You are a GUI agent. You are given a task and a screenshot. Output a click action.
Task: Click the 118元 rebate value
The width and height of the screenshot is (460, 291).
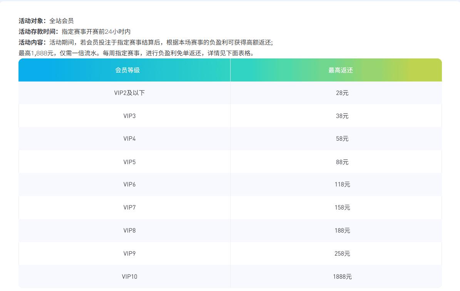[342, 185]
